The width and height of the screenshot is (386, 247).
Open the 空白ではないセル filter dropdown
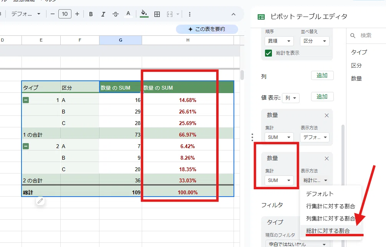tap(297, 244)
